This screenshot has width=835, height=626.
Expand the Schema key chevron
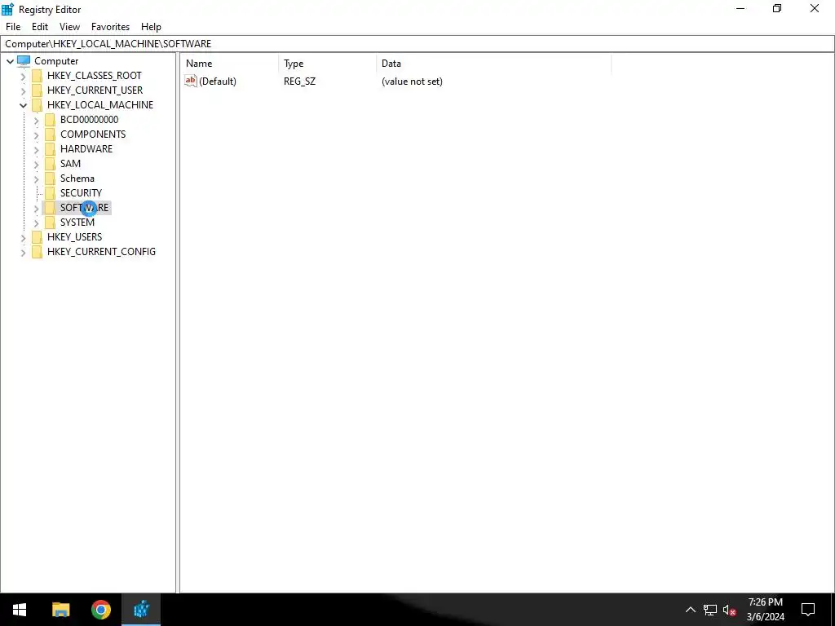click(36, 179)
